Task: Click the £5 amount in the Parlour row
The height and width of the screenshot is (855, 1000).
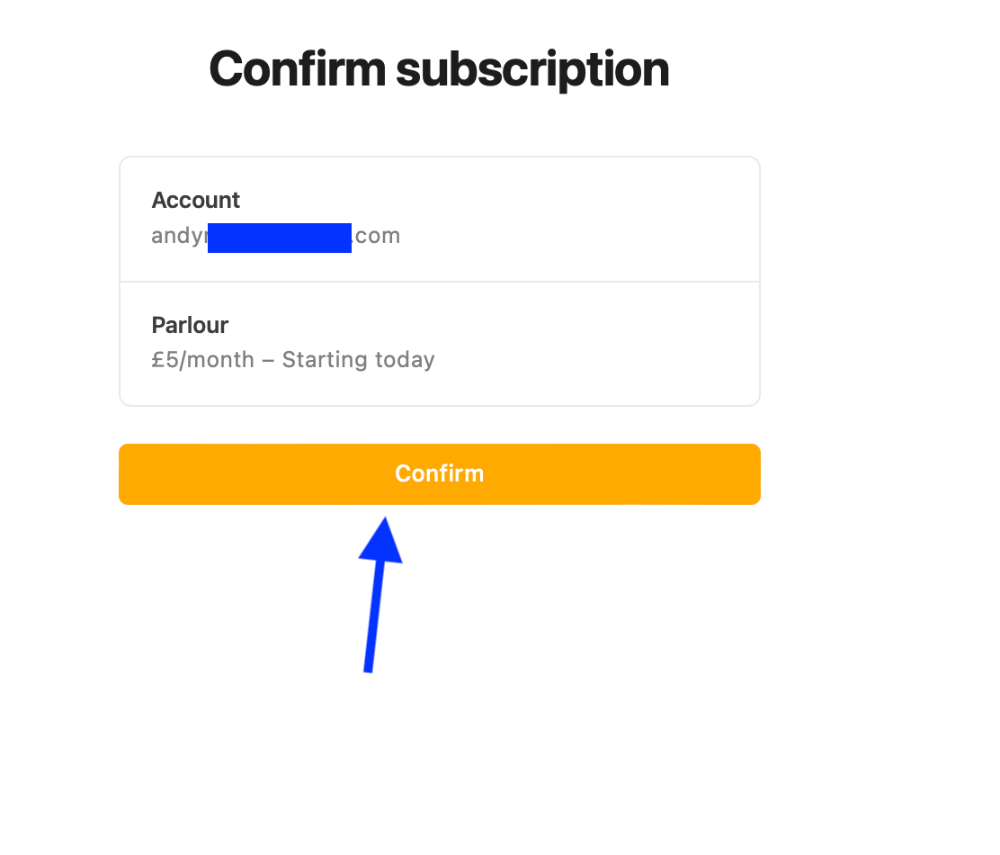Action: point(165,360)
